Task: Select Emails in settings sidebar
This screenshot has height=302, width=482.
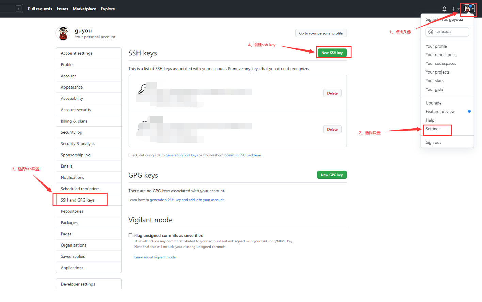Action: [89, 166]
